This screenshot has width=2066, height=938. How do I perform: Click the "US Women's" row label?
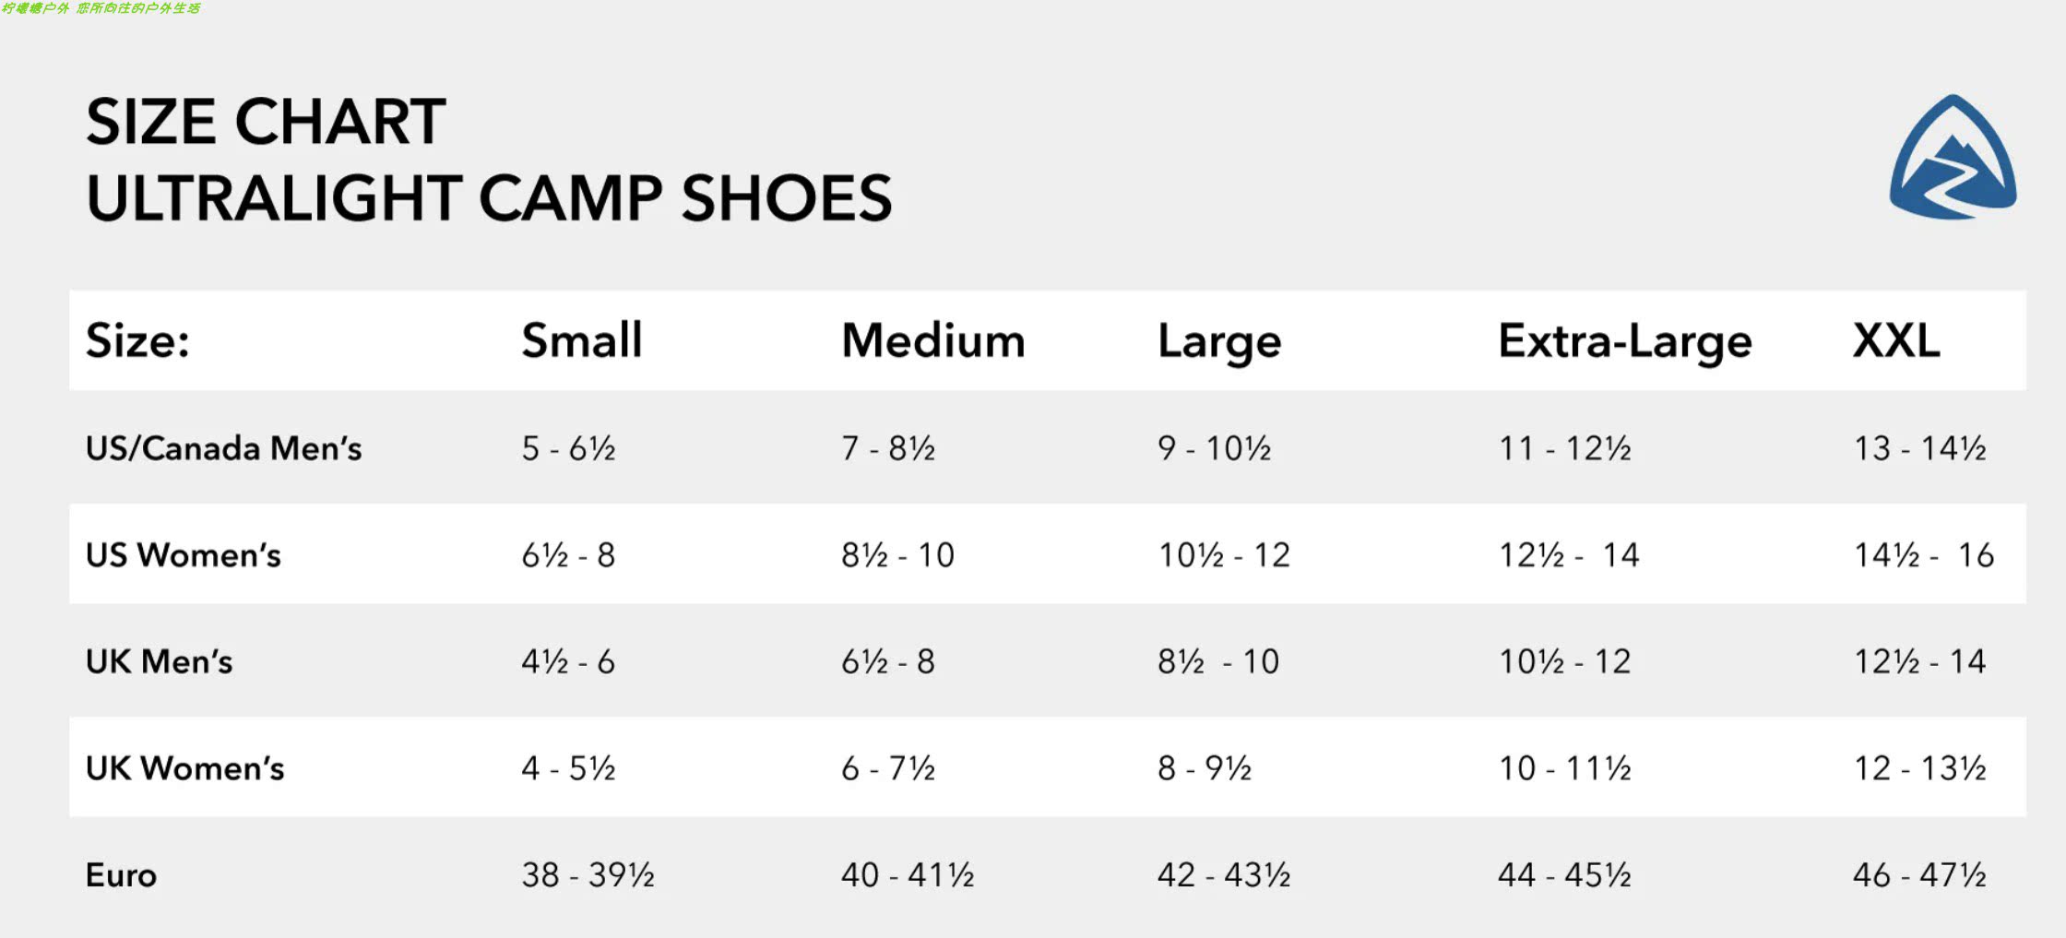tap(183, 555)
